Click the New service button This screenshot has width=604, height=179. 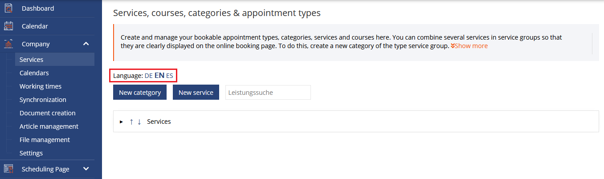pos(196,92)
